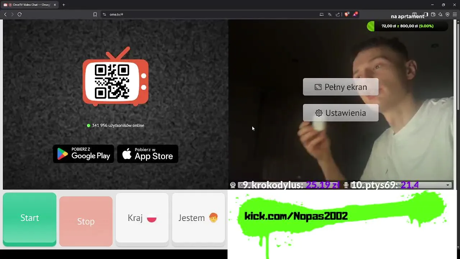This screenshot has height=259, width=460.
Task: Open a new browser tab
Action: pyautogui.click(x=64, y=5)
